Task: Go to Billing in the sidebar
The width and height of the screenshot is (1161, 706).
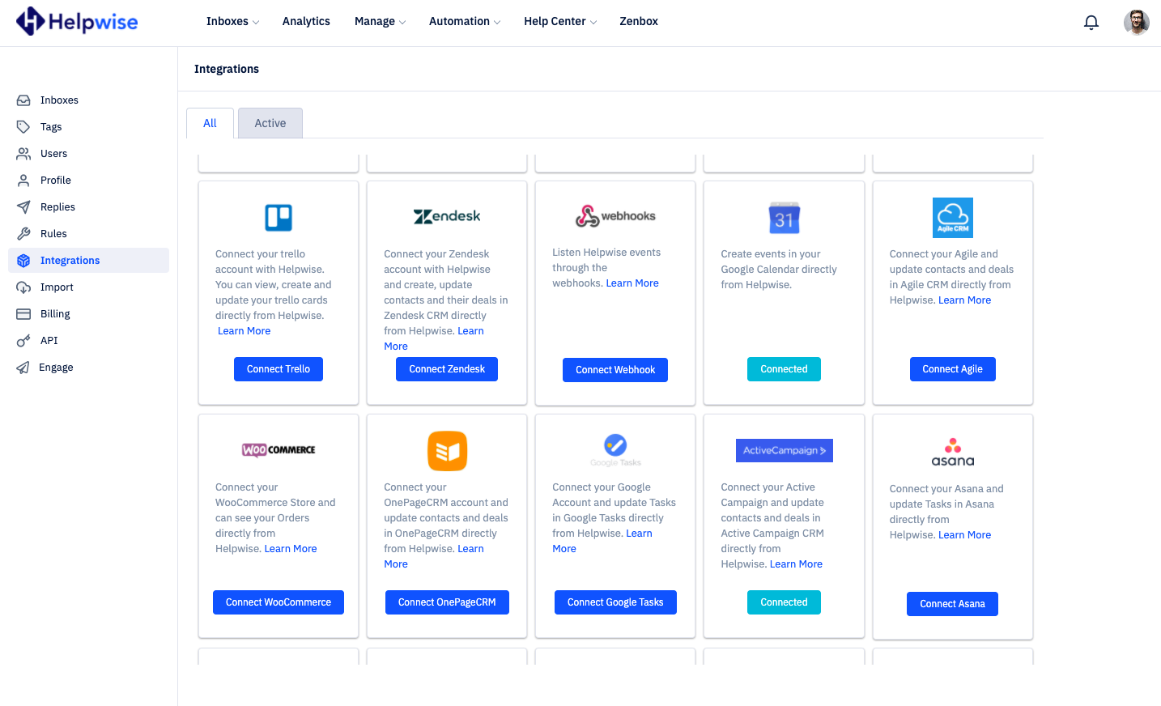Action: (x=55, y=314)
